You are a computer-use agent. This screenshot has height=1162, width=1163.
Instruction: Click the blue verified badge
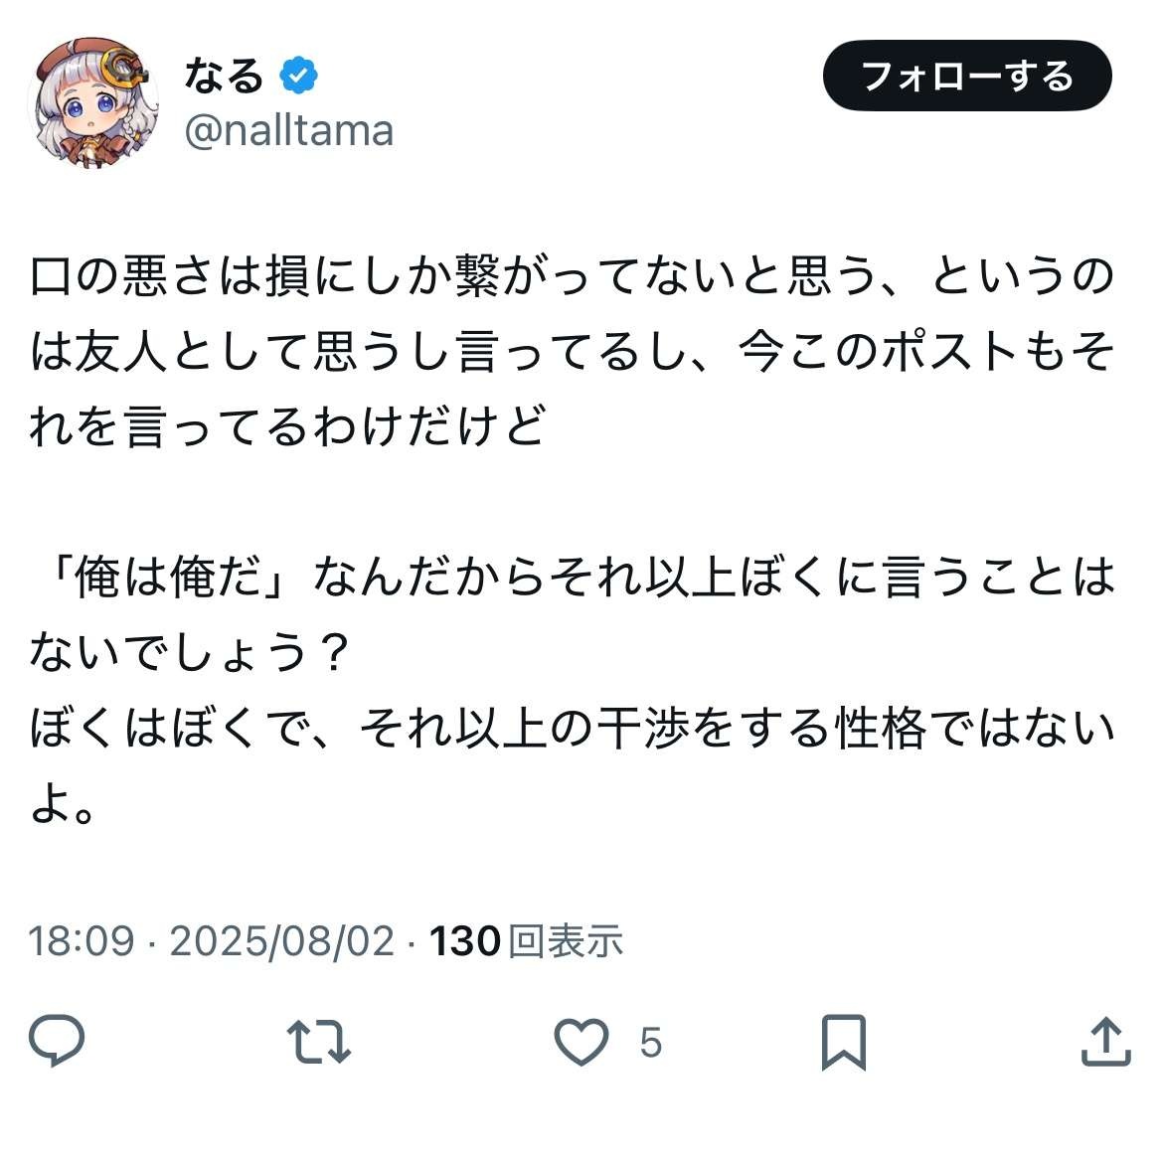click(x=298, y=76)
